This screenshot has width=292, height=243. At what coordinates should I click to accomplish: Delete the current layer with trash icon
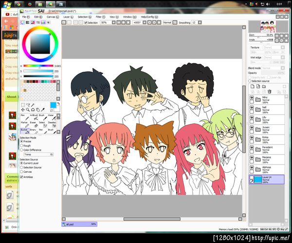tap(269, 91)
